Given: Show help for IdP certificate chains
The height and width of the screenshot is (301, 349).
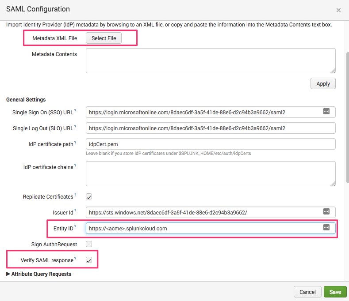Looking at the screenshot, I should point(75,165).
